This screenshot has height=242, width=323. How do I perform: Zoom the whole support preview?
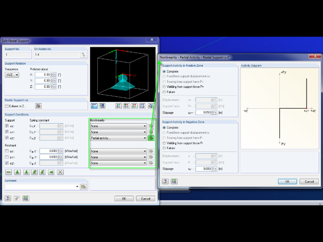[x=151, y=106]
